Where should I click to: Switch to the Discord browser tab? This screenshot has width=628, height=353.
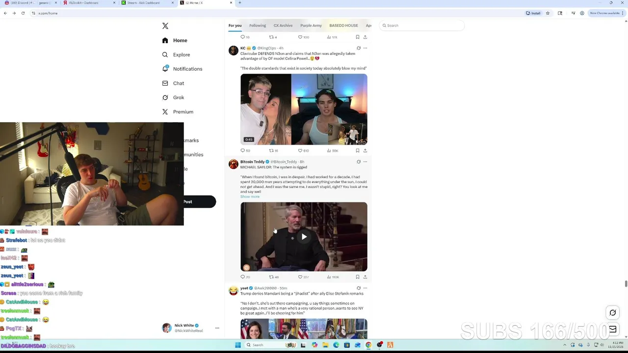click(29, 3)
